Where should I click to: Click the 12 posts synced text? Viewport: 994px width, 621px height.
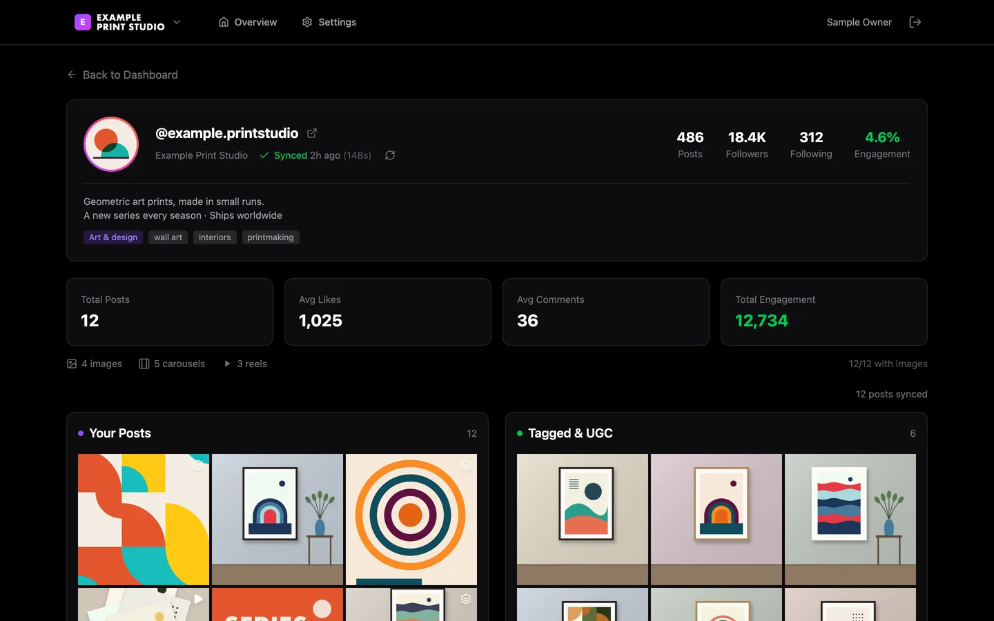892,394
